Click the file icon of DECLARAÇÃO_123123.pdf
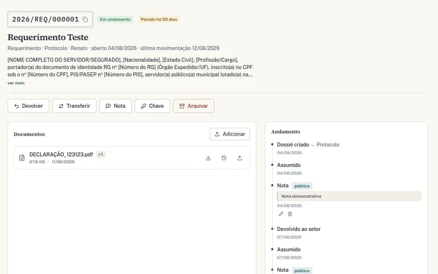Viewport: 438px width, 274px height. (x=22, y=158)
